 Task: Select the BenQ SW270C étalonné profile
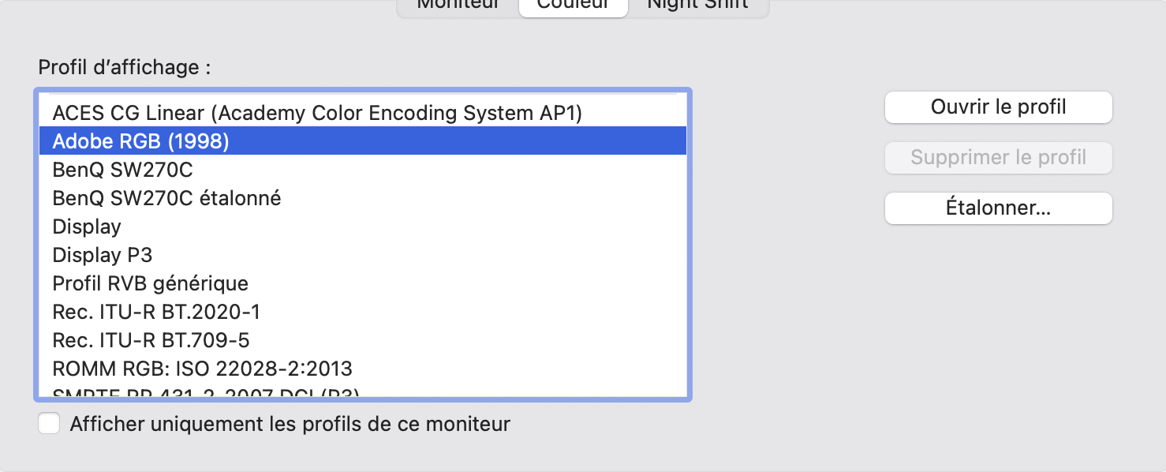click(x=166, y=198)
